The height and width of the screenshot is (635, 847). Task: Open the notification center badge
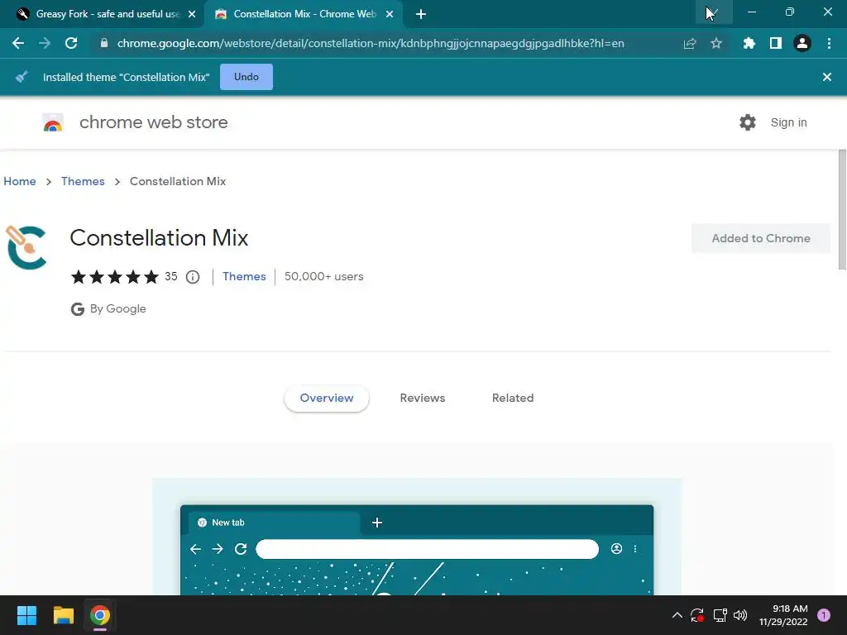824,615
